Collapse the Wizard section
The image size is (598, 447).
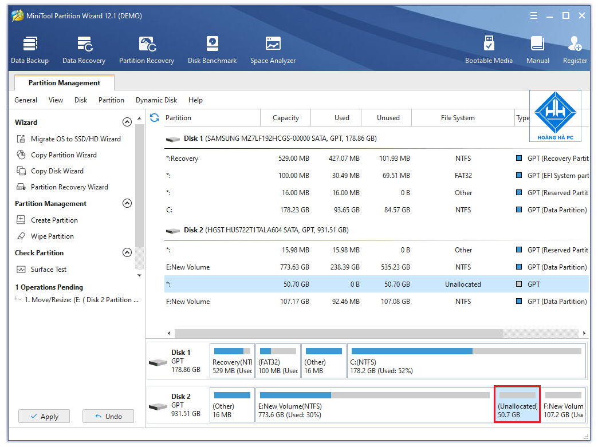coord(127,122)
